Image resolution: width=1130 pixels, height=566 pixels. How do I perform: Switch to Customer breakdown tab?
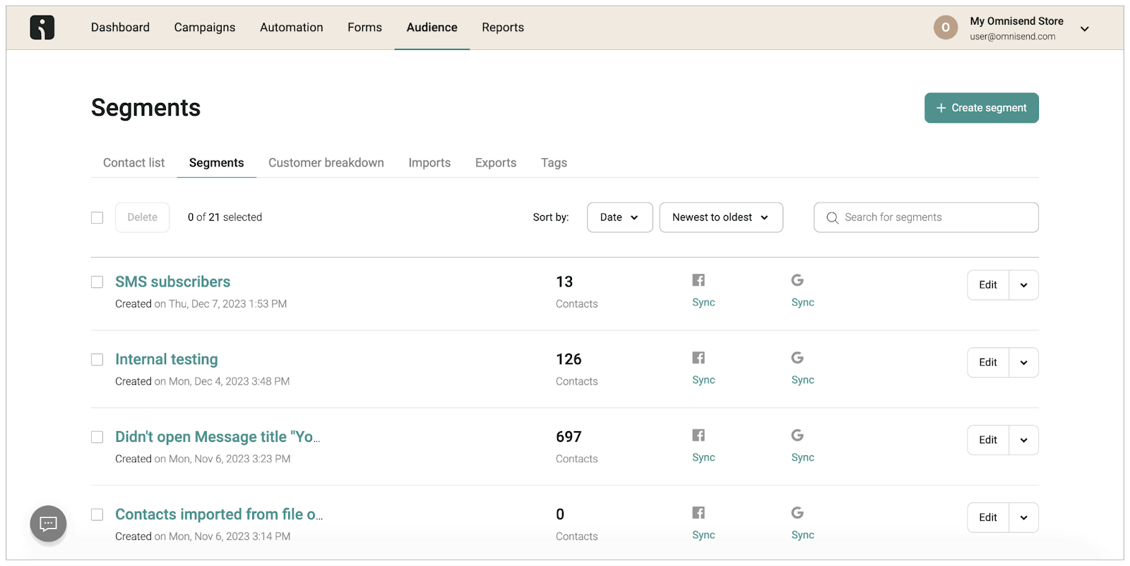(326, 163)
